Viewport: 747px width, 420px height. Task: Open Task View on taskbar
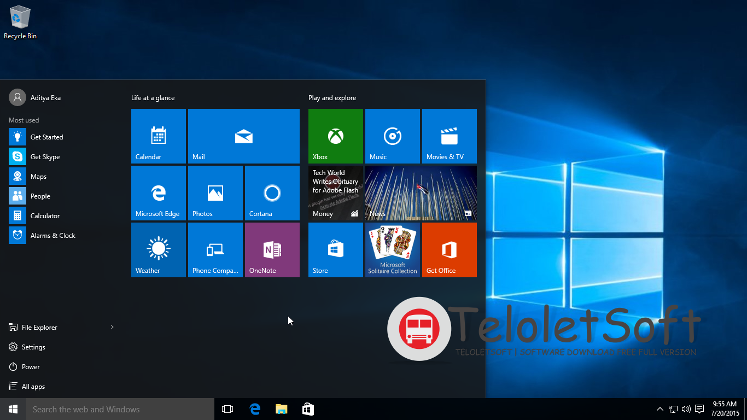click(x=227, y=409)
